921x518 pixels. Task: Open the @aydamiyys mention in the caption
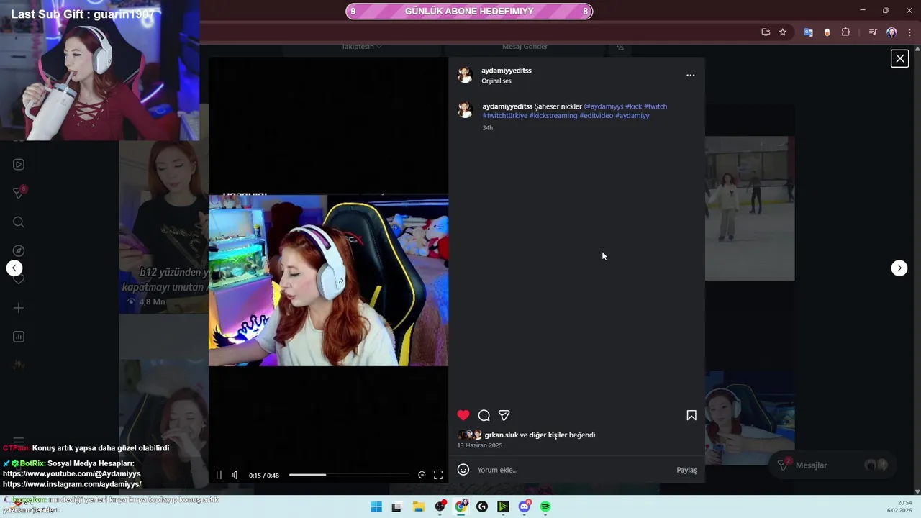pyautogui.click(x=604, y=106)
